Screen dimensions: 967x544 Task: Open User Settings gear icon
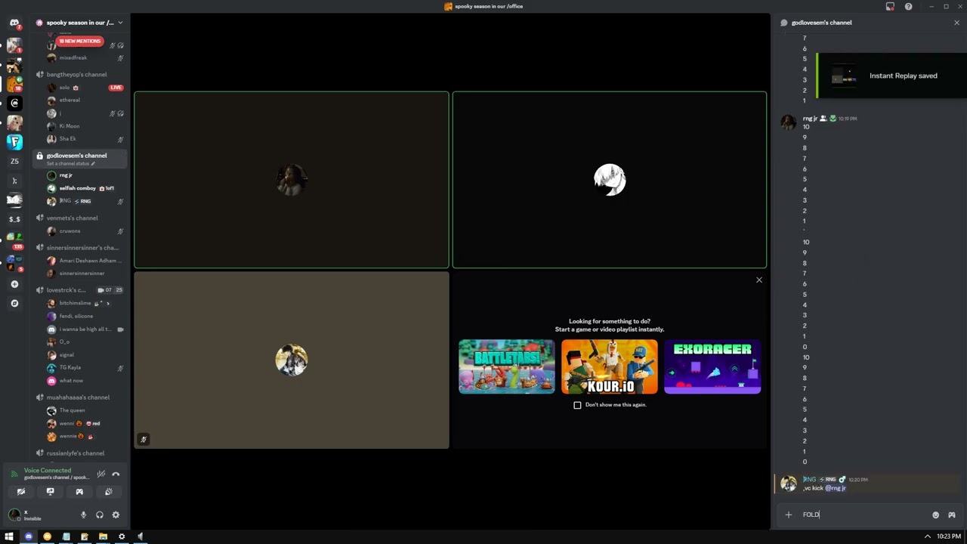[x=116, y=515]
